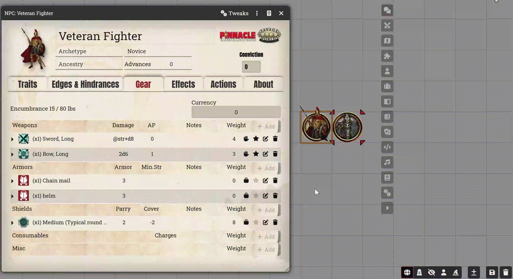
Task: Switch to the Effects tab
Action: click(183, 84)
